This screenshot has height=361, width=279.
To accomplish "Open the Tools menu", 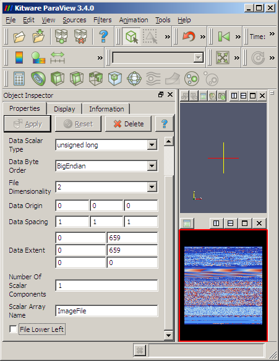I will coord(163,20).
